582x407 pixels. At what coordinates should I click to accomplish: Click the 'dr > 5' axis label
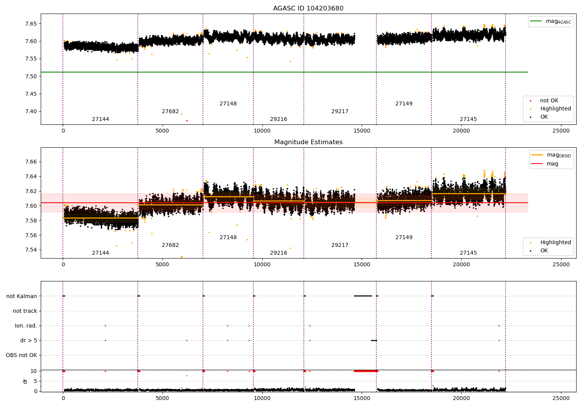tap(29, 341)
